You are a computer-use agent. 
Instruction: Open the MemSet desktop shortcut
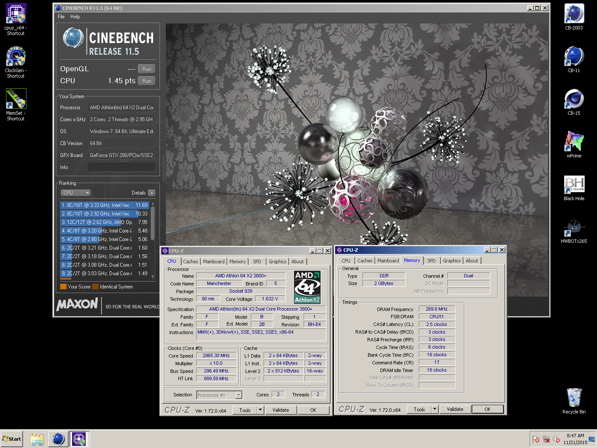(x=16, y=105)
